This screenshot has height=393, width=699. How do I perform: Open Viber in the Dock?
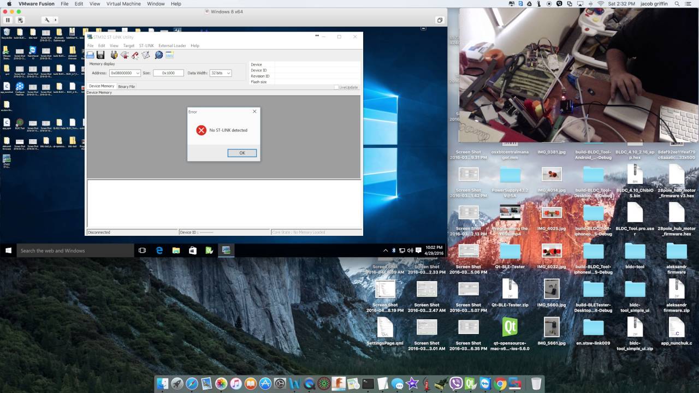456,384
